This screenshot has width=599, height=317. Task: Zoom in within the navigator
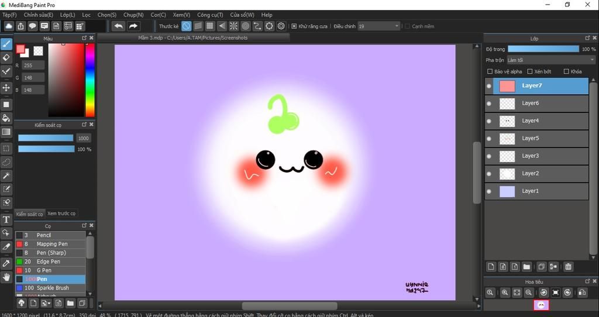[505, 292]
